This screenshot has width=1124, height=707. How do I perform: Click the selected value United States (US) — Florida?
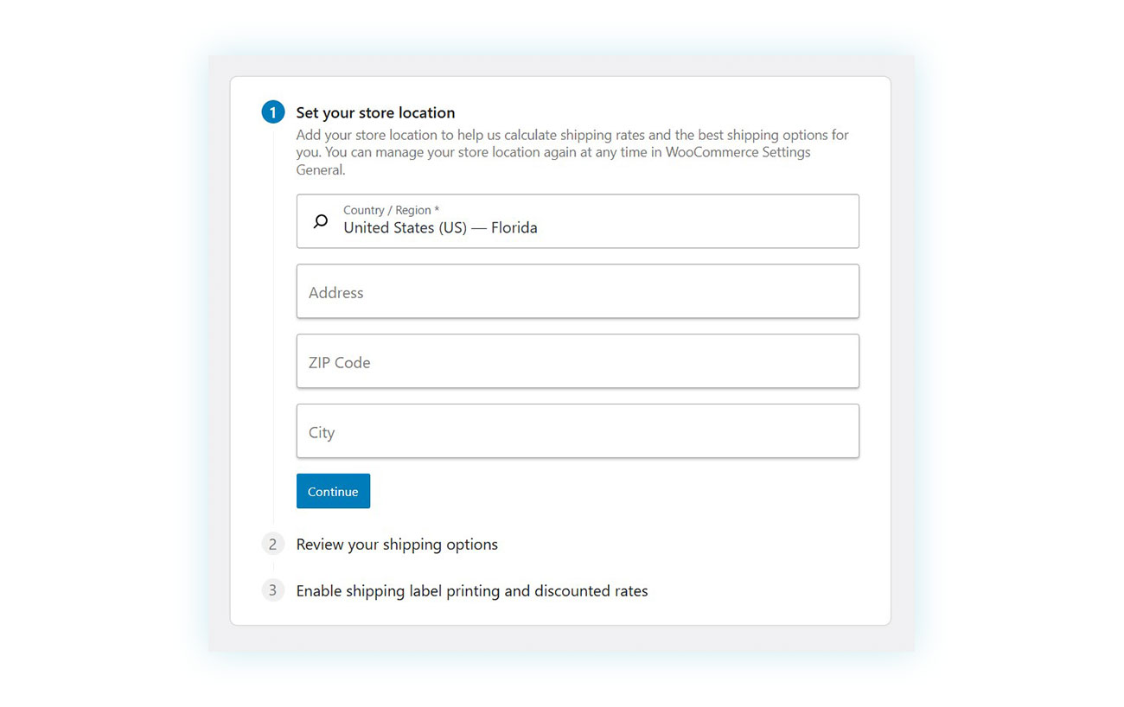(x=440, y=228)
